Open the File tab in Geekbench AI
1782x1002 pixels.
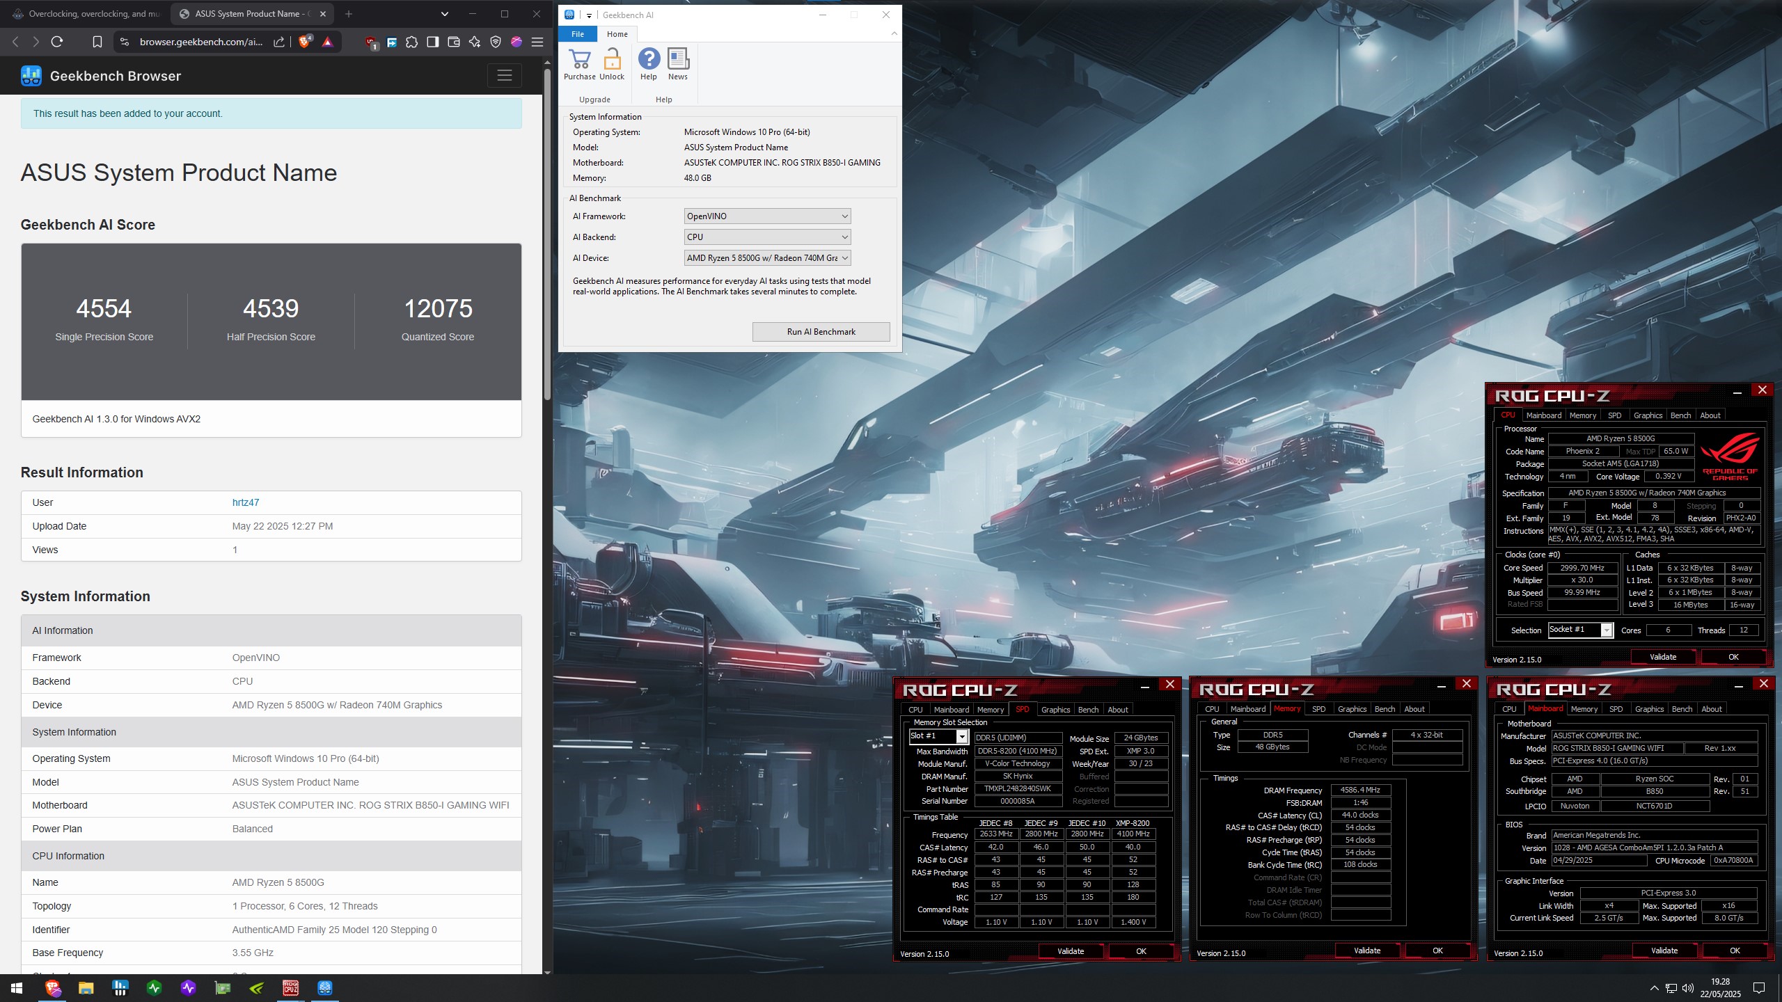pos(578,34)
